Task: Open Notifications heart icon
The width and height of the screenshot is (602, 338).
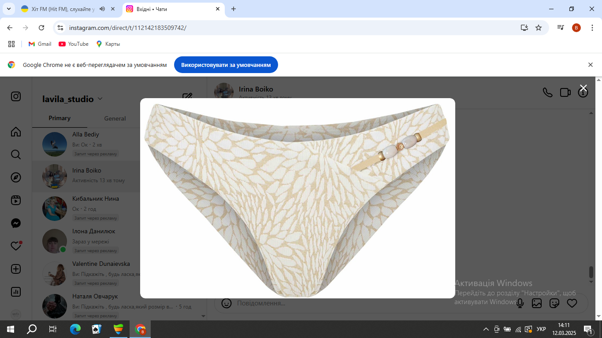Action: [16, 246]
